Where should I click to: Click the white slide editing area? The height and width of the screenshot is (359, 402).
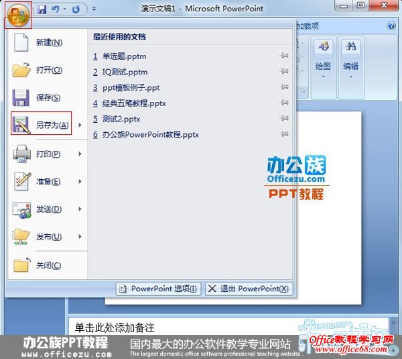point(329,208)
